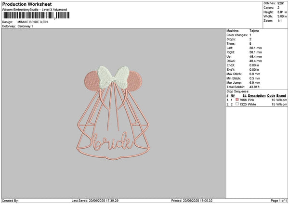
Task: Click the 'Description' column header
Action: point(257,96)
